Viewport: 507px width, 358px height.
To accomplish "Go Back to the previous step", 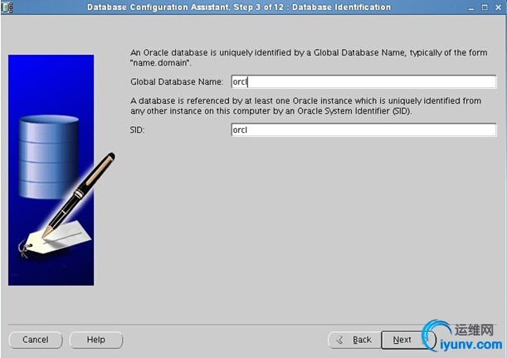I will click(354, 340).
